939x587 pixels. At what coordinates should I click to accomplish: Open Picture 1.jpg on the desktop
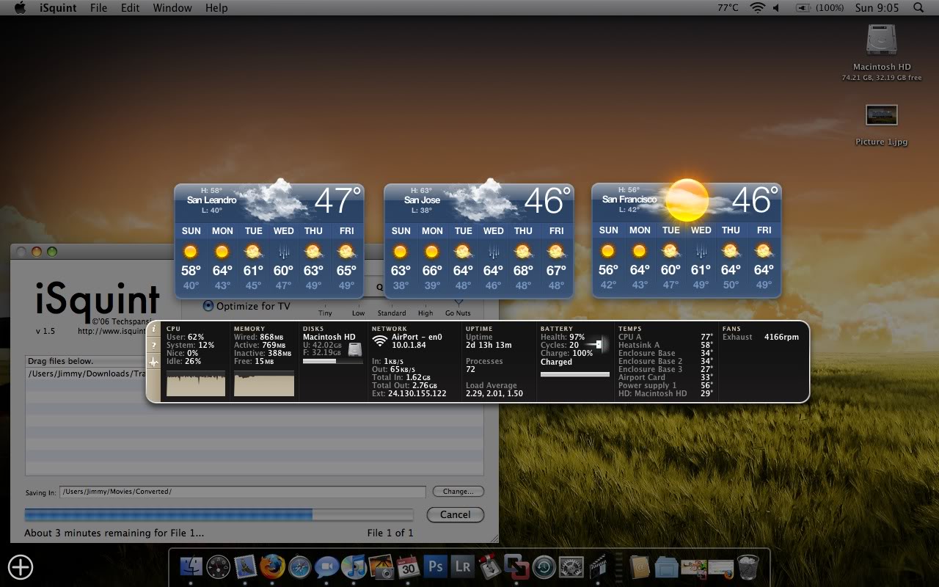tap(881, 115)
